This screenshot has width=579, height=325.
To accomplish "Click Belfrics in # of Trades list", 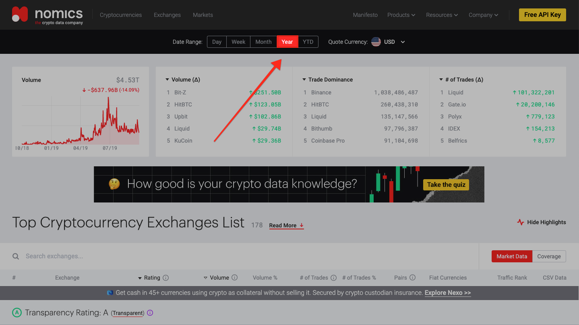I will [x=457, y=141].
